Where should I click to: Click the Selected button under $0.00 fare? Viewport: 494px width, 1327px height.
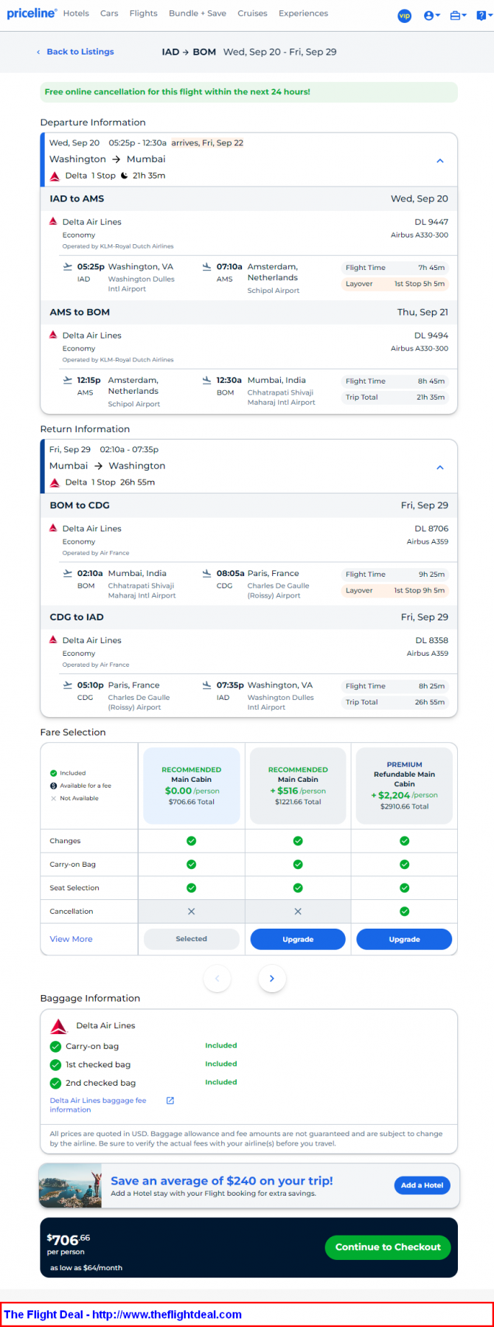tap(192, 939)
